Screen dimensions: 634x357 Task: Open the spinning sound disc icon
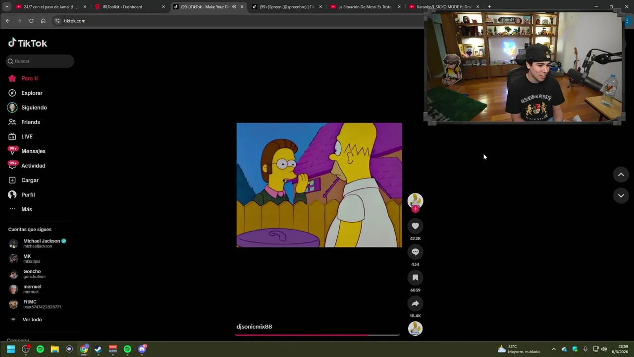click(415, 328)
